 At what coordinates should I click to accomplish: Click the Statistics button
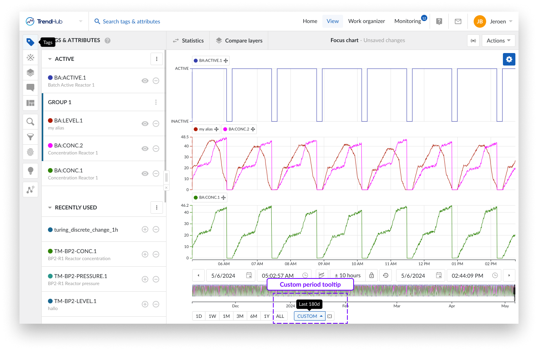pos(188,41)
